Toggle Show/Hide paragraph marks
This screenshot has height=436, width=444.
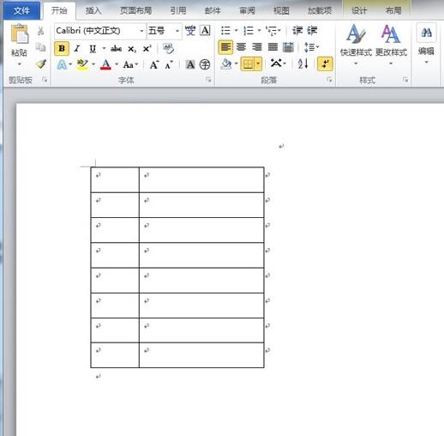tap(325, 64)
